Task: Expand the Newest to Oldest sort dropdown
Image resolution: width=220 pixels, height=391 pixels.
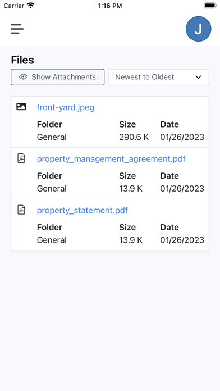Action: pos(159,77)
